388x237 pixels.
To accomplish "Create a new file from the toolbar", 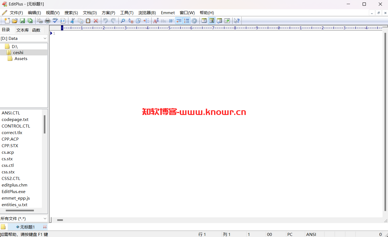I will pyautogui.click(x=7, y=21).
